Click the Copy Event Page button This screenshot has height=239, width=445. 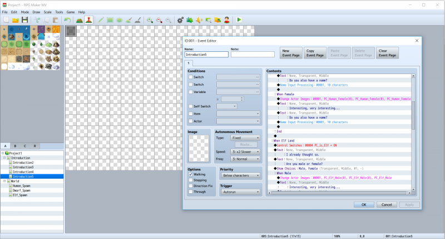tap(315, 53)
